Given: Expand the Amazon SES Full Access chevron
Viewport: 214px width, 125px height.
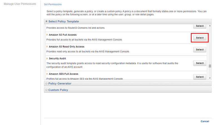Looking at the screenshot, I should (x=47, y=74).
